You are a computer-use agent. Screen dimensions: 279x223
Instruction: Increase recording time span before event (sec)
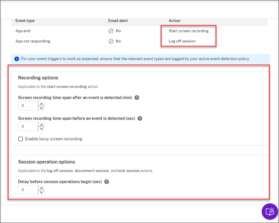tap(41, 125)
